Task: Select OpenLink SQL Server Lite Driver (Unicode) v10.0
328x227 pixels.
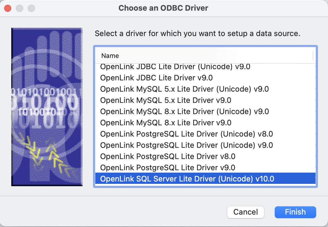Action: click(x=187, y=179)
